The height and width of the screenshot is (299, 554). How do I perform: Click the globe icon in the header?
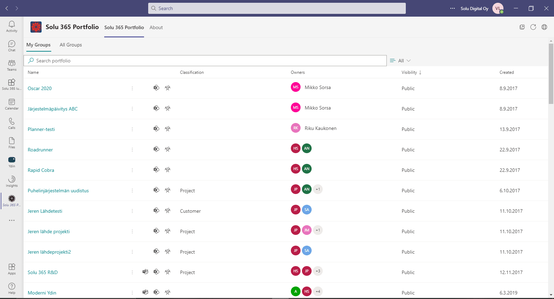pyautogui.click(x=544, y=27)
